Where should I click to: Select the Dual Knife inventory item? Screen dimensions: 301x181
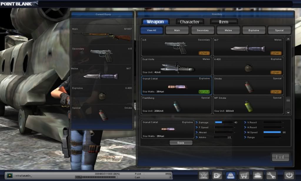pyautogui.click(x=177, y=66)
